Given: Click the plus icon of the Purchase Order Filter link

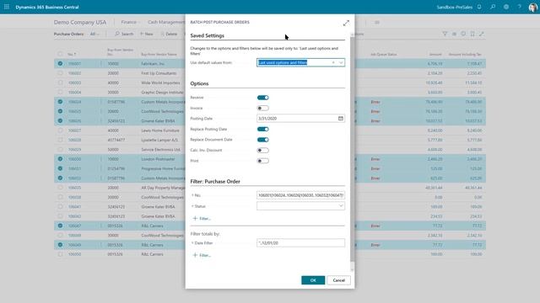Looking at the screenshot, I should coord(195,219).
